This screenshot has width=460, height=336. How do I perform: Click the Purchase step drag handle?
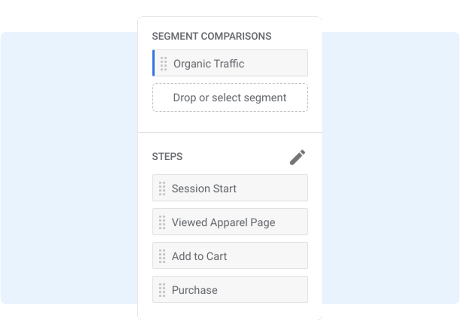(162, 290)
